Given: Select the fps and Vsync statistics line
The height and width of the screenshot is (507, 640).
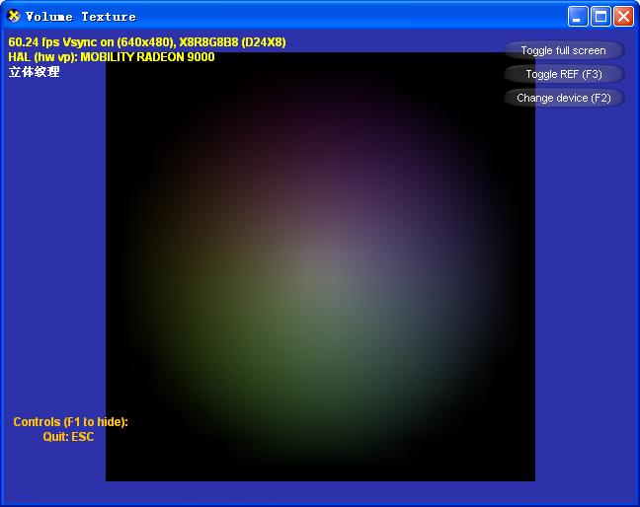Looking at the screenshot, I should (146, 42).
